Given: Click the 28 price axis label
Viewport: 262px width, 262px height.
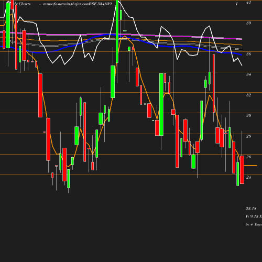Looking at the screenshot, I should click(x=248, y=136).
